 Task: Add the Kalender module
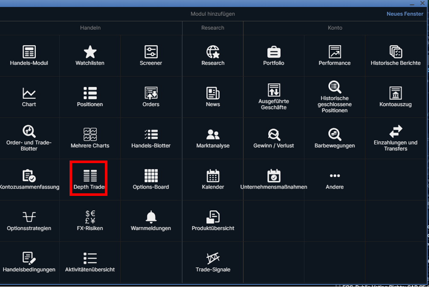(x=213, y=176)
